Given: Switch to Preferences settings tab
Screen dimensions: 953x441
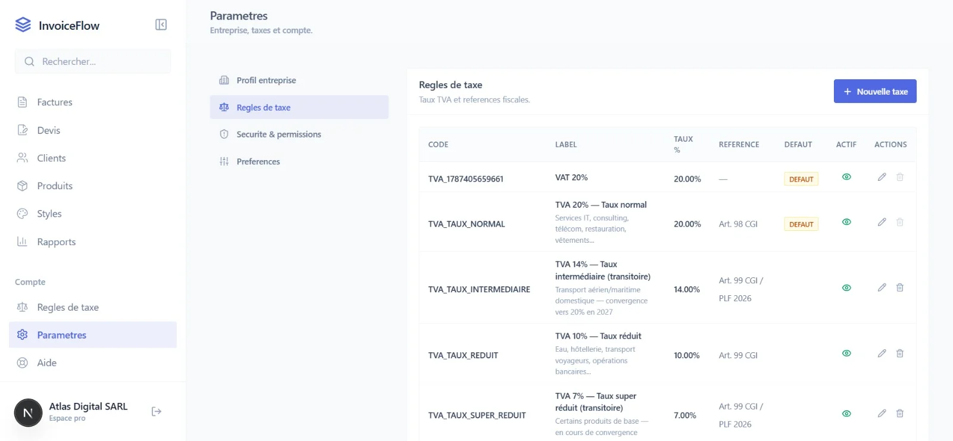Looking at the screenshot, I should (299, 161).
